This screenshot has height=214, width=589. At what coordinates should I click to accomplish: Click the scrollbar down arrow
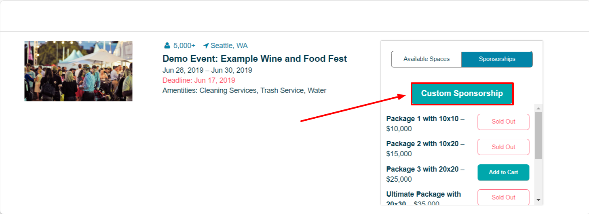538,200
